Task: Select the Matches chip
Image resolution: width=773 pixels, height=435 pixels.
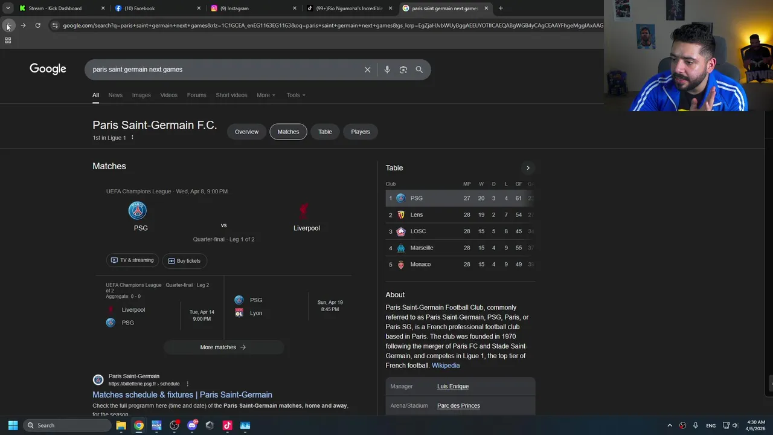Action: (x=288, y=132)
